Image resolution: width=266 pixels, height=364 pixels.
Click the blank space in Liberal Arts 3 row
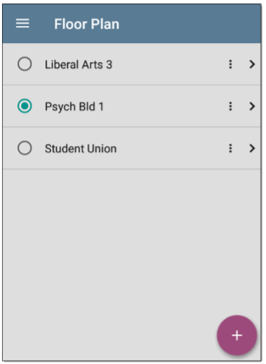pyautogui.click(x=169, y=64)
